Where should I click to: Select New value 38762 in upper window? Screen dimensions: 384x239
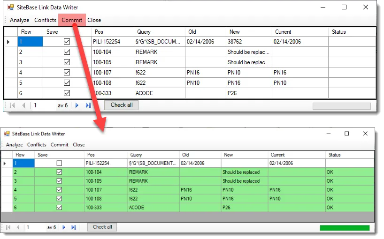point(249,42)
